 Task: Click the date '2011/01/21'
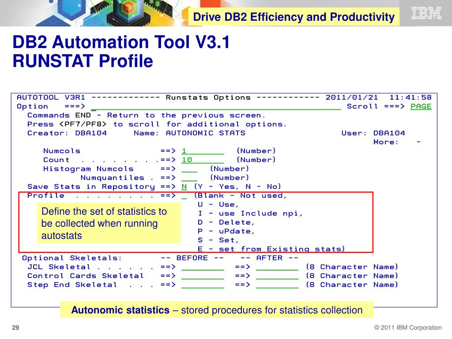[352, 98]
